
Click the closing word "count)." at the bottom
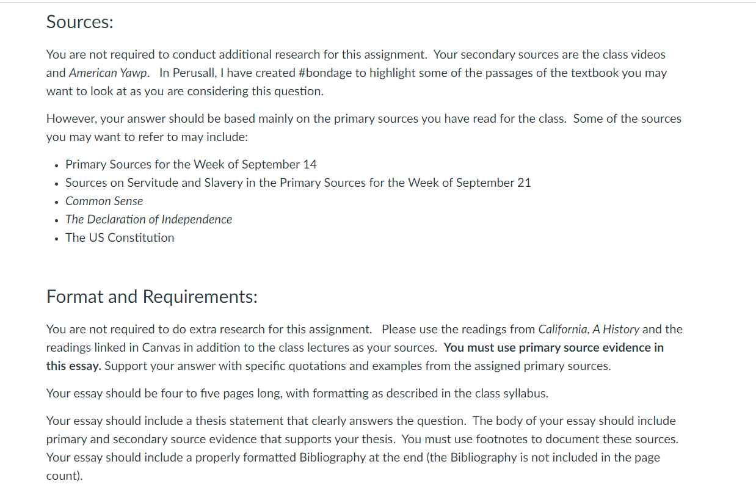(x=64, y=476)
